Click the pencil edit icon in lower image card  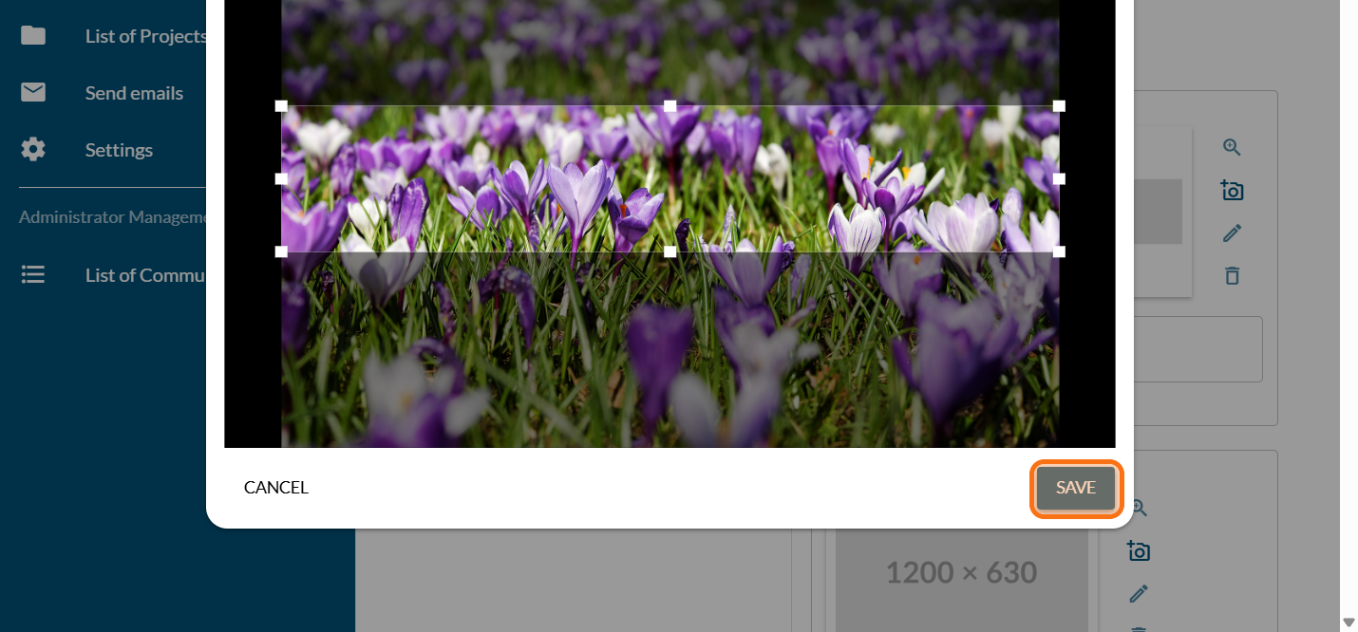(x=1138, y=594)
